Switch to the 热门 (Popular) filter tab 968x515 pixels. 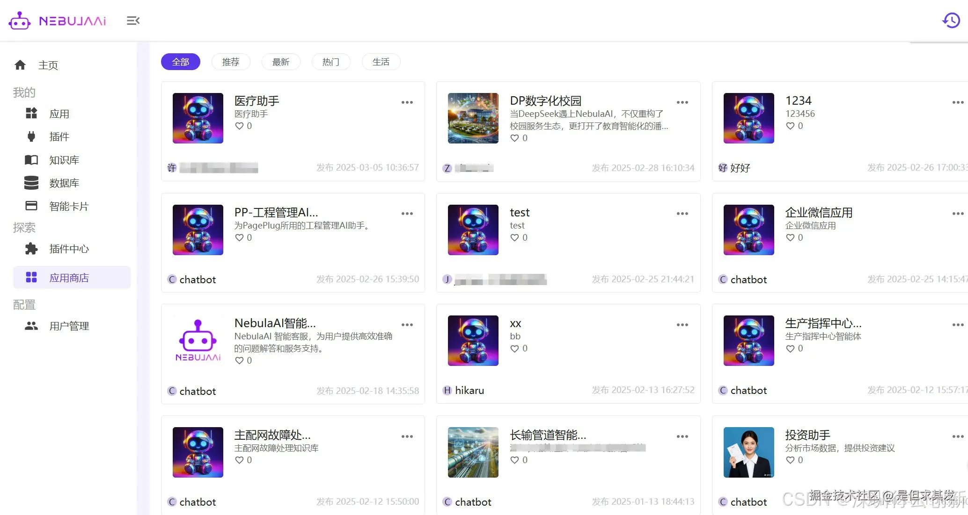(x=330, y=62)
